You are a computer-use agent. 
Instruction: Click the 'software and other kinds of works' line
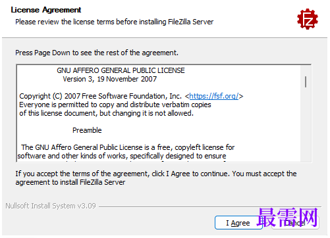click(122, 156)
